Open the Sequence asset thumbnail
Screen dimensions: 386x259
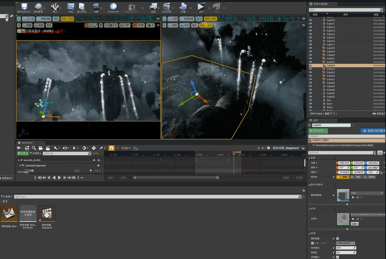coord(47,213)
